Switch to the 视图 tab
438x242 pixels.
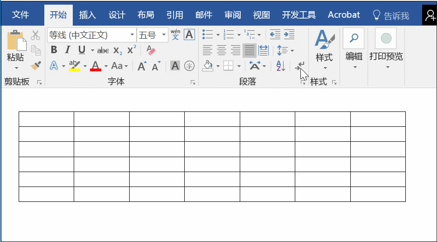click(262, 15)
